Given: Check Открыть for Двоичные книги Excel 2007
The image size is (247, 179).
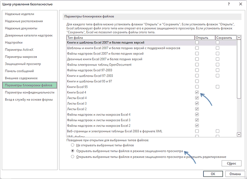Looking at the screenshot, I should click(x=197, y=59).
